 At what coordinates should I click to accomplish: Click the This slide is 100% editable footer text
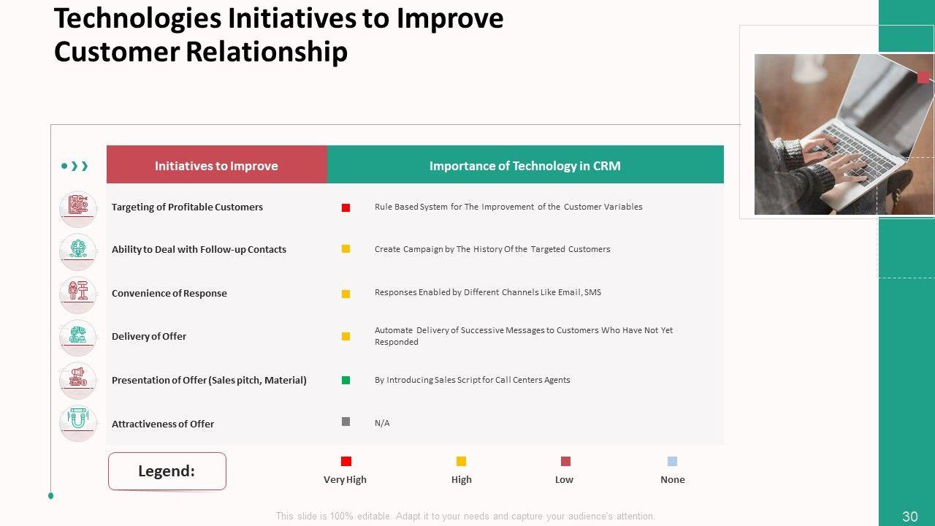(x=465, y=517)
